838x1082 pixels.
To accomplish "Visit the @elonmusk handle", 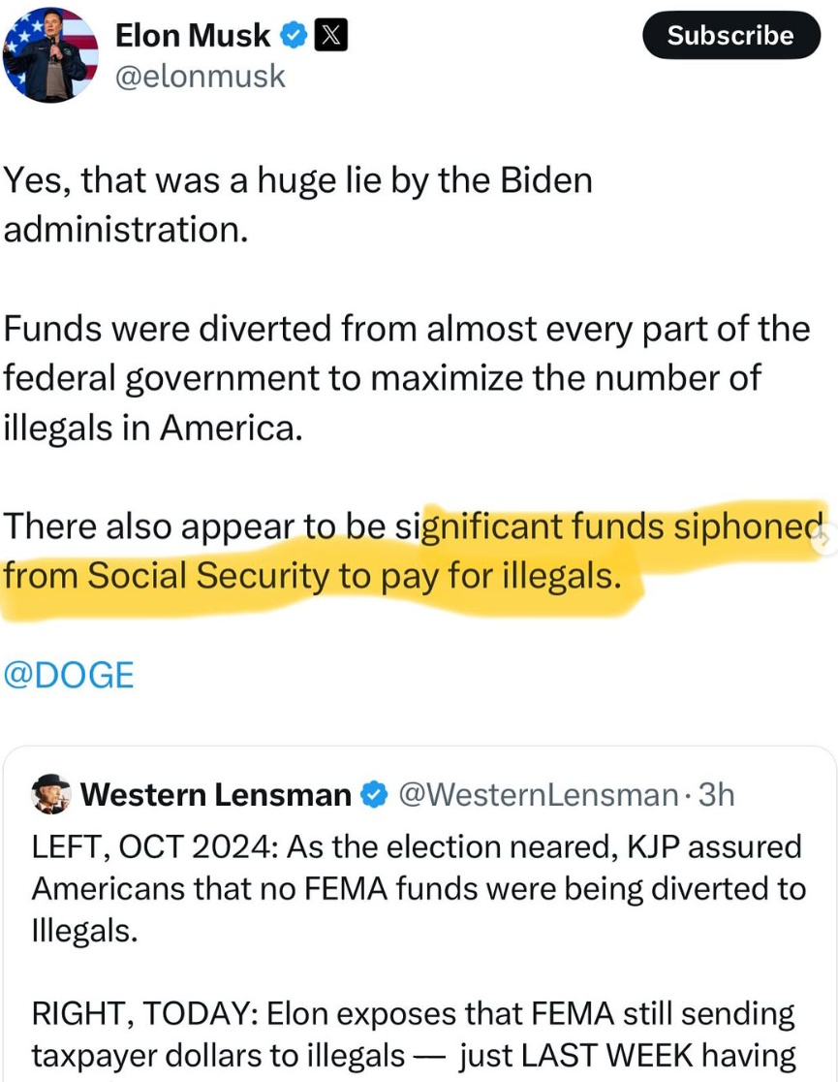I will tap(201, 76).
